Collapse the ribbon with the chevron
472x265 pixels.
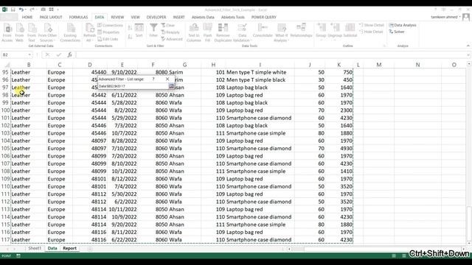[468, 46]
